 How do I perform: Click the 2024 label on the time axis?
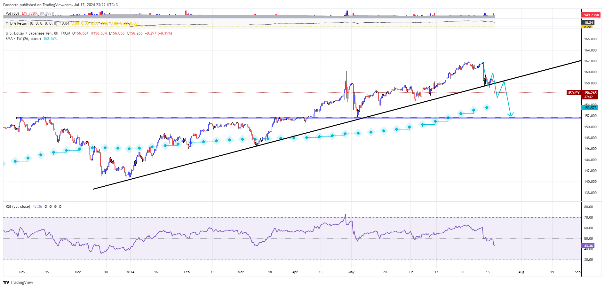tap(130, 272)
